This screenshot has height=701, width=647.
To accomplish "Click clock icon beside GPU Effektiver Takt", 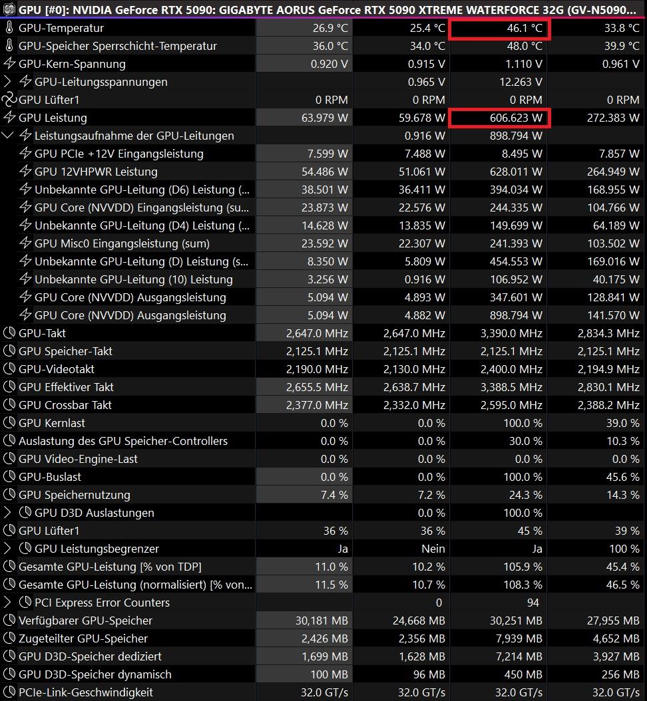I will click(9, 386).
